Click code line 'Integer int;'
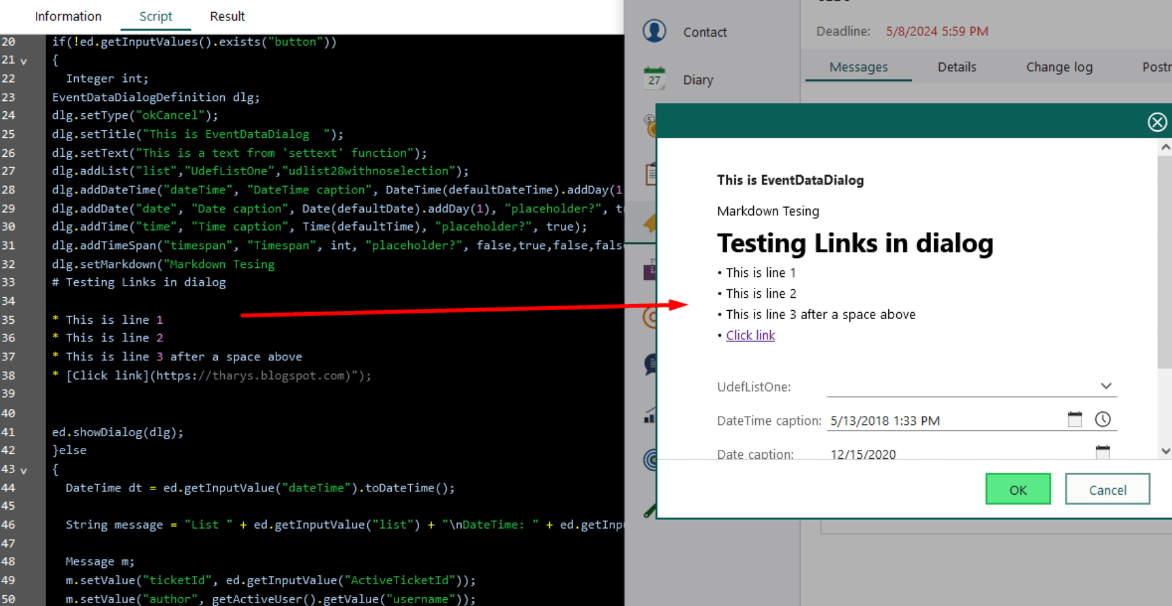This screenshot has height=606, width=1172. click(x=107, y=78)
